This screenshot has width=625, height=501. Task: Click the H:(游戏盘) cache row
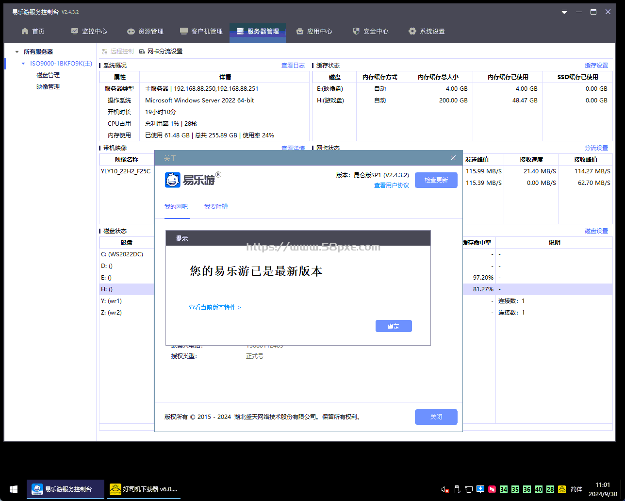click(462, 100)
